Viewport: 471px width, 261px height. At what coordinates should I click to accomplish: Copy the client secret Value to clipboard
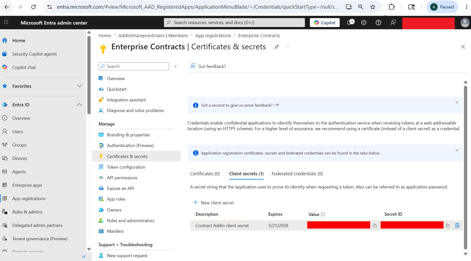(375, 226)
